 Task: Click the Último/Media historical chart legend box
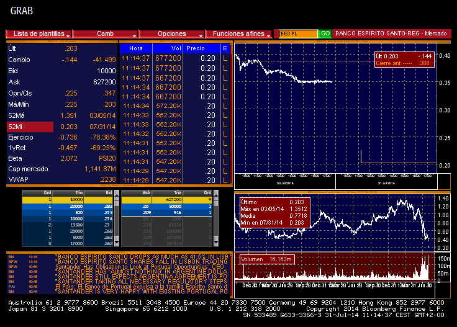pyautogui.click(x=274, y=212)
